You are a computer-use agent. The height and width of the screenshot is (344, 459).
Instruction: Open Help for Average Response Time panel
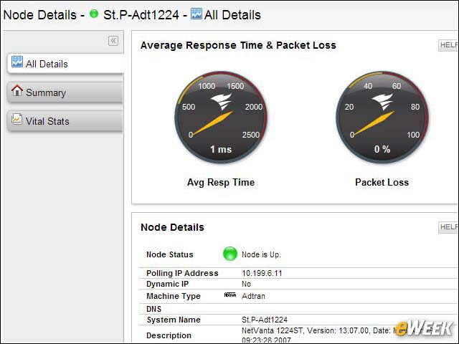[448, 45]
